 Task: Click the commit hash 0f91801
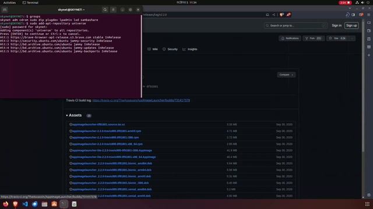(152, 87)
